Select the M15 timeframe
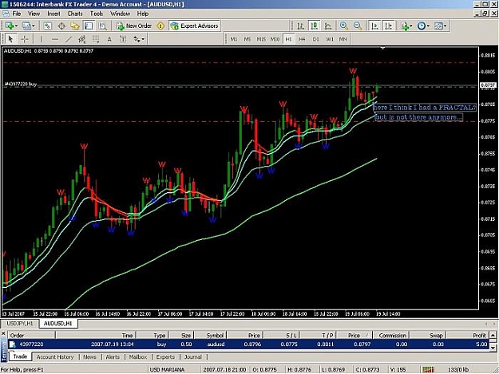Viewport: 499px width, 374px height. [261, 39]
